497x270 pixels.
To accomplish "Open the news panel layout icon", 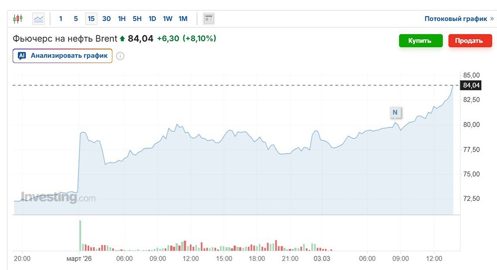I will coord(209,19).
